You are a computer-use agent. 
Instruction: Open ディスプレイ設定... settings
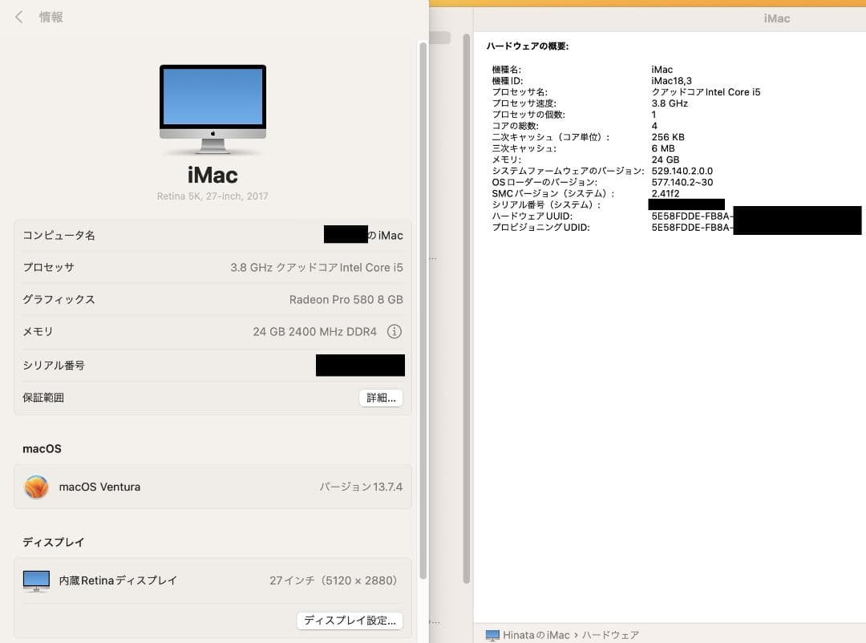(x=350, y=620)
